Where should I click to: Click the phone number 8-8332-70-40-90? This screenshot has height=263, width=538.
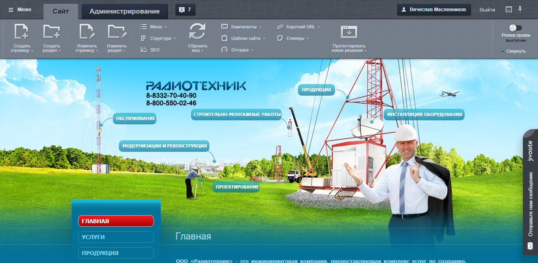click(x=171, y=96)
